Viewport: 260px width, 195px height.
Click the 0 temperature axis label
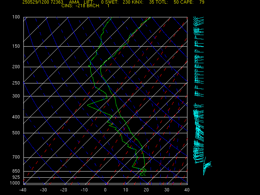(x=105, y=190)
